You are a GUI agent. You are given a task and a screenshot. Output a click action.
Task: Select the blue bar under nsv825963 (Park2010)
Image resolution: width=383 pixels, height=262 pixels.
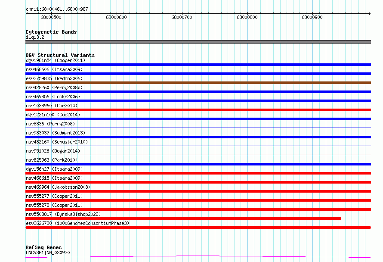pyautogui.click(x=198, y=164)
